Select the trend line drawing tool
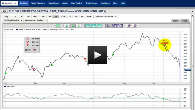 pos(114,26)
